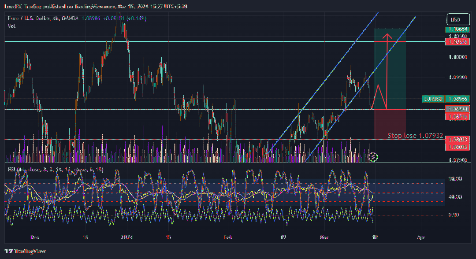Select the green profit zone of the long position
Image resolution: width=476 pixels, height=259 pixels.
(390, 69)
